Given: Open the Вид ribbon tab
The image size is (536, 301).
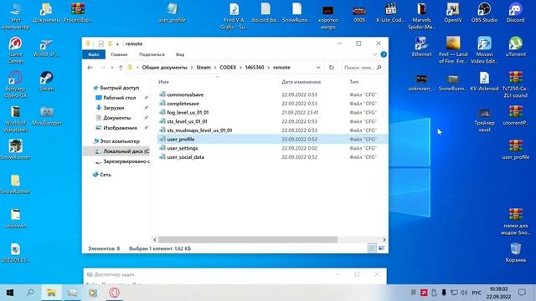Looking at the screenshot, I should [x=180, y=54].
